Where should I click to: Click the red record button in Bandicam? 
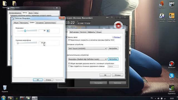(118, 25)
